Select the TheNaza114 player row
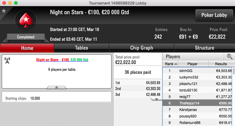This screenshot has width=235, height=126. [x=198, y=103]
